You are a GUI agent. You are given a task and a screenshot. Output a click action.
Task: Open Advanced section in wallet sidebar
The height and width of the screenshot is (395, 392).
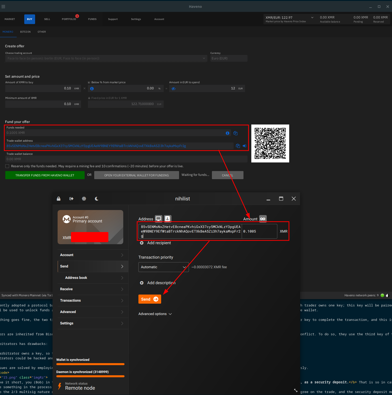93,312
